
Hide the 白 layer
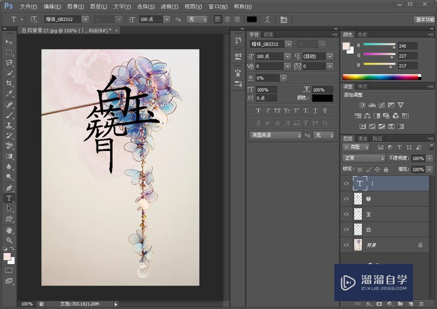(346, 230)
